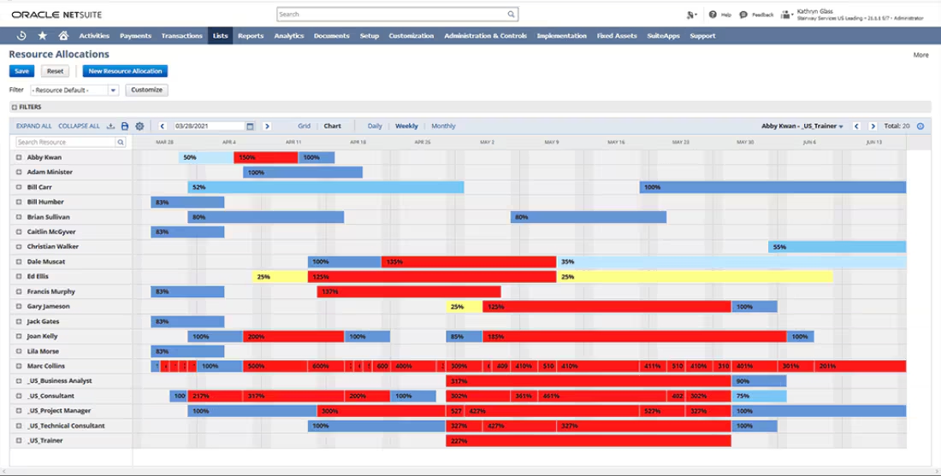Expand the Marc Collins row
The height and width of the screenshot is (476, 941).
point(19,366)
